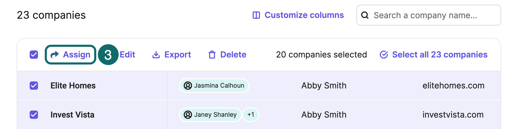Open the Customize columns link

(304, 15)
